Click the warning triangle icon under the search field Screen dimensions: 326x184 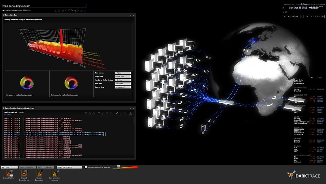coord(63,11)
